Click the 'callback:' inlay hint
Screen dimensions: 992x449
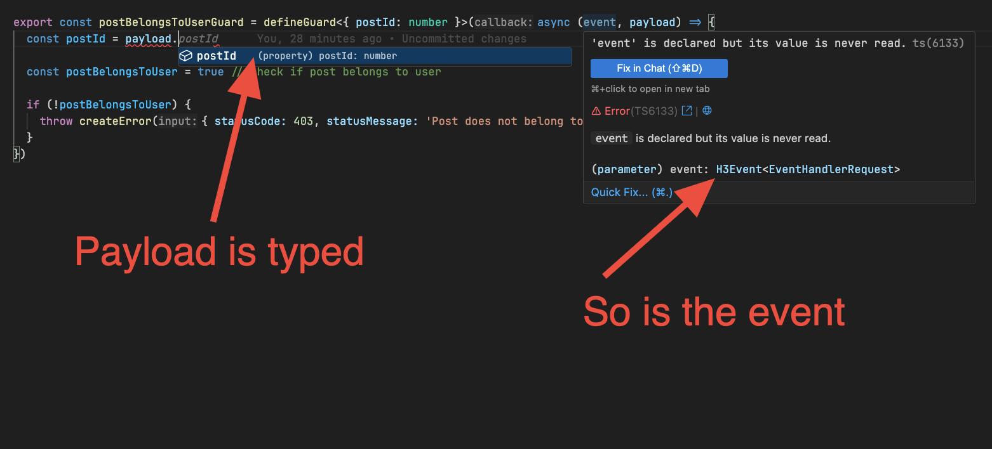(504, 22)
